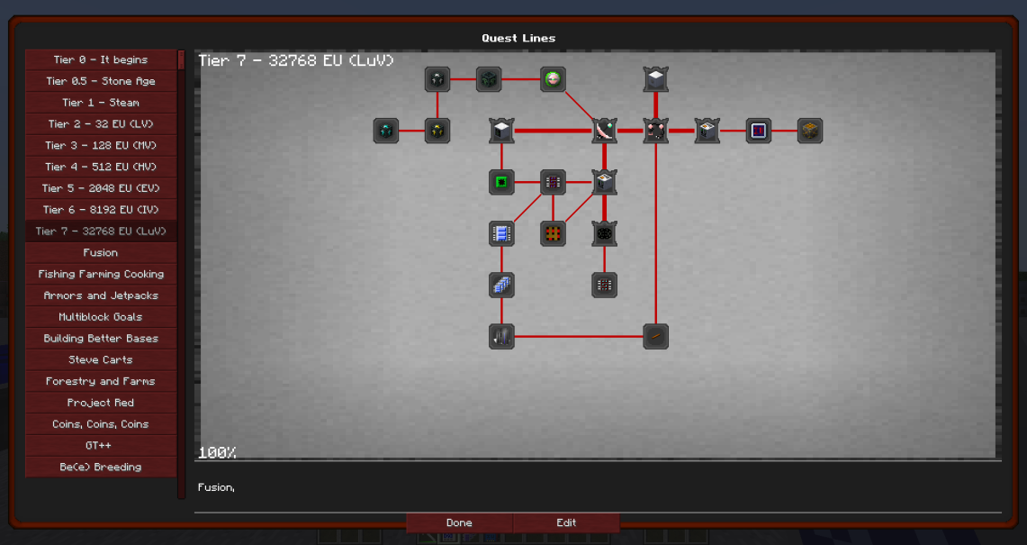Open the turbine quest at bottom left

501,336
